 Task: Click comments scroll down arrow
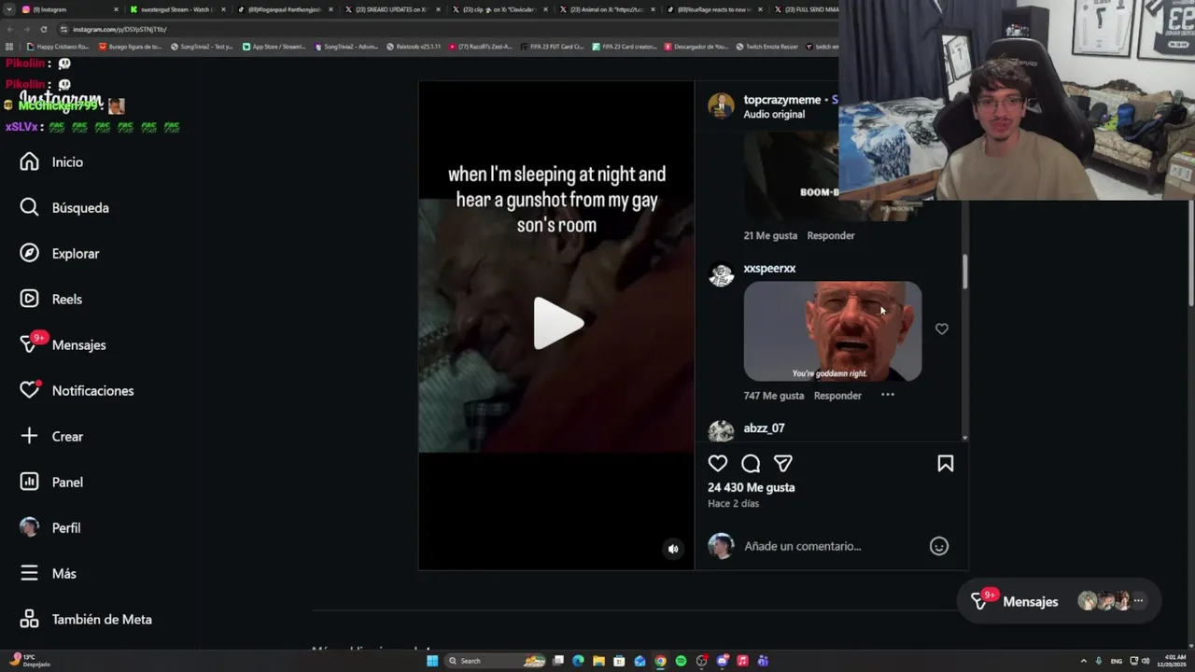pyautogui.click(x=964, y=437)
